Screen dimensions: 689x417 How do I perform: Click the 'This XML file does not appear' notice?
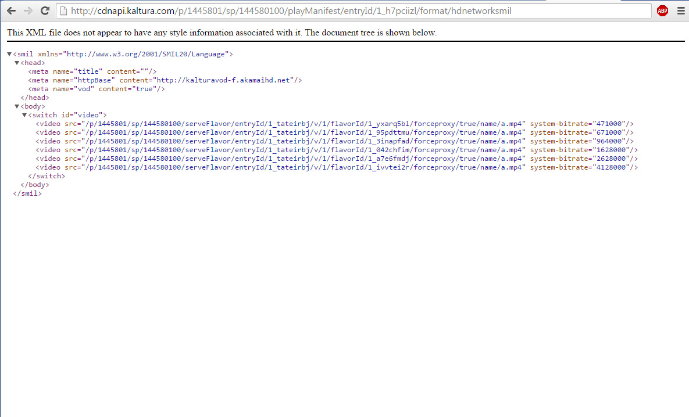222,33
